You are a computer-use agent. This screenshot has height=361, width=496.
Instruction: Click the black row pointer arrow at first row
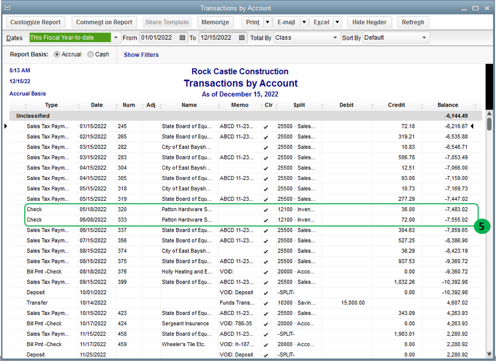[x=6, y=126]
